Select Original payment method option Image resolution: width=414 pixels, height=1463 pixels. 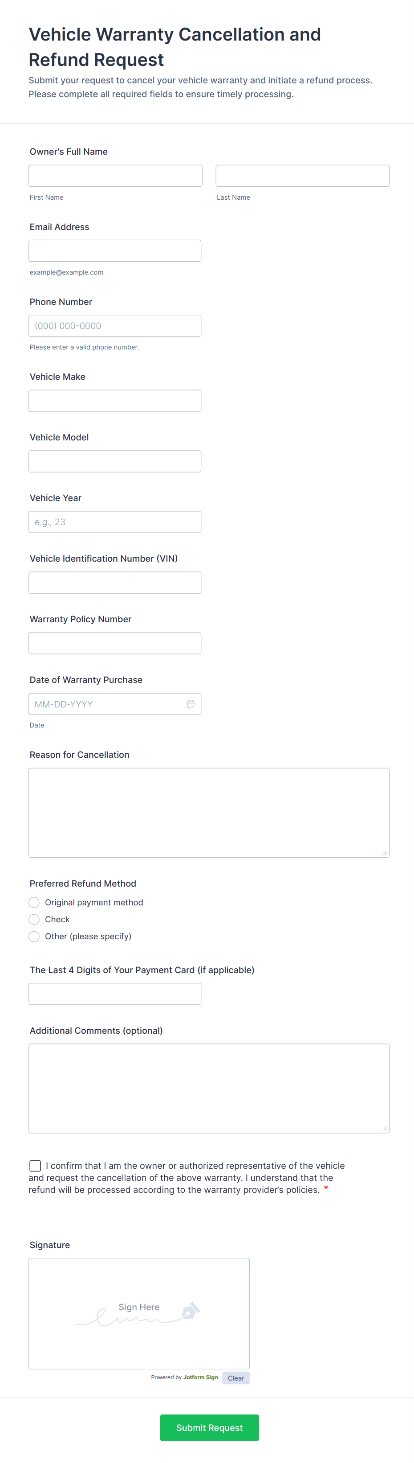pyautogui.click(x=34, y=902)
